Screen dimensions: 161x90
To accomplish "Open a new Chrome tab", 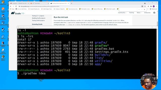I will click(71, 3).
